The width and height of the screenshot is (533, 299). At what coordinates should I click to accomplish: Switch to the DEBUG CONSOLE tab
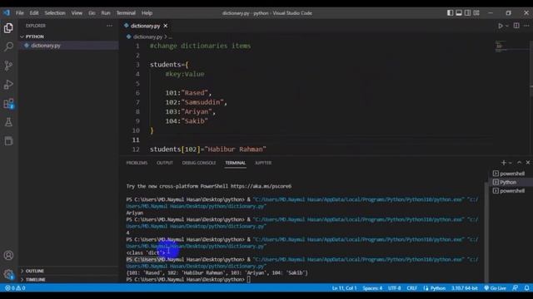(199, 163)
